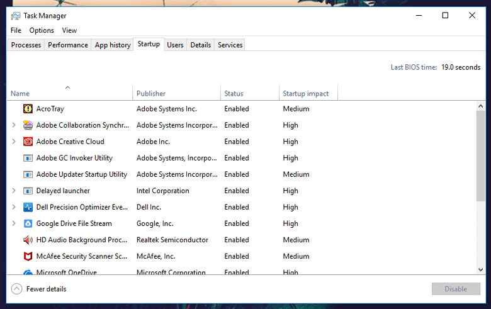This screenshot has height=309, width=491.
Task: Maximize the Task Manager window
Action: (445, 15)
